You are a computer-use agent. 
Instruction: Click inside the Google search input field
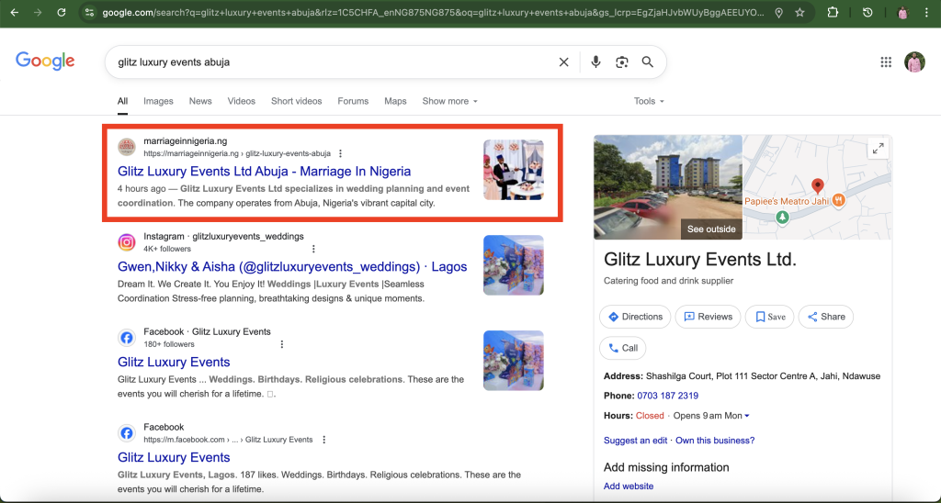pos(333,61)
